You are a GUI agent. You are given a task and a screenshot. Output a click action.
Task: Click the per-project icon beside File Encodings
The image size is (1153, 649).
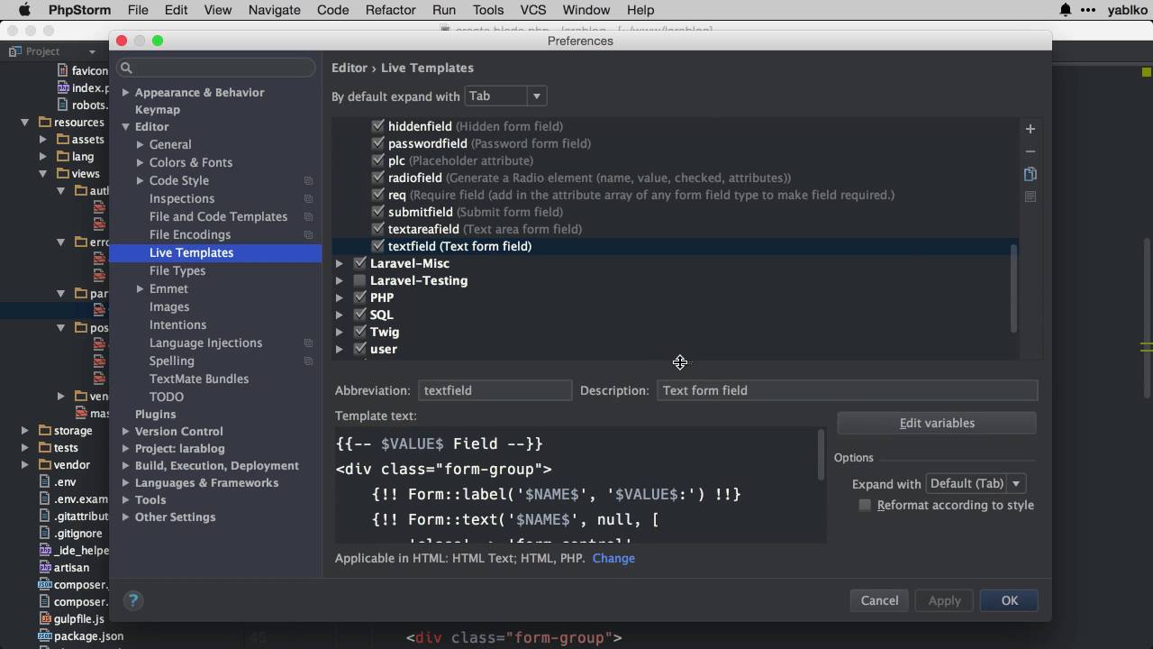click(308, 235)
